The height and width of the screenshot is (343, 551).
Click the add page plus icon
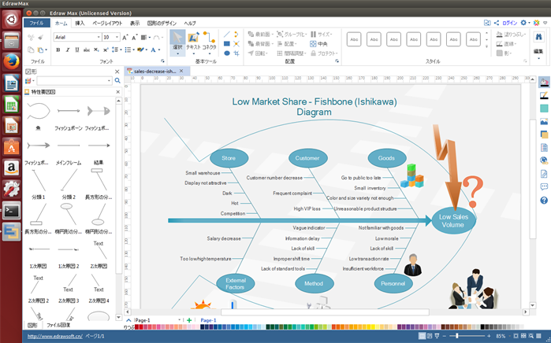[189, 321]
